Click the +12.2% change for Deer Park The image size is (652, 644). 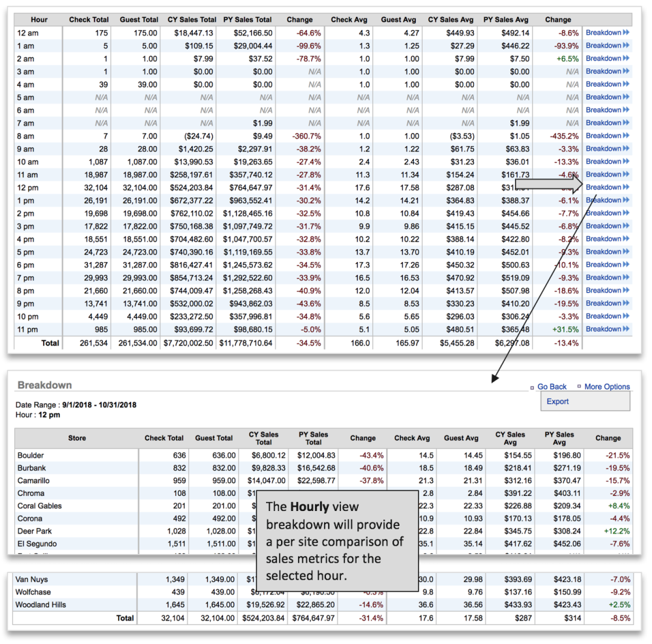click(x=617, y=531)
